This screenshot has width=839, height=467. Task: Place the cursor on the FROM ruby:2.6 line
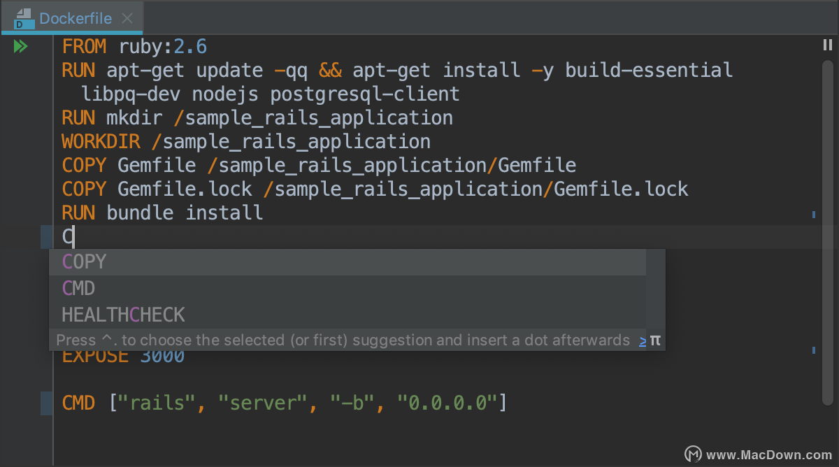134,47
